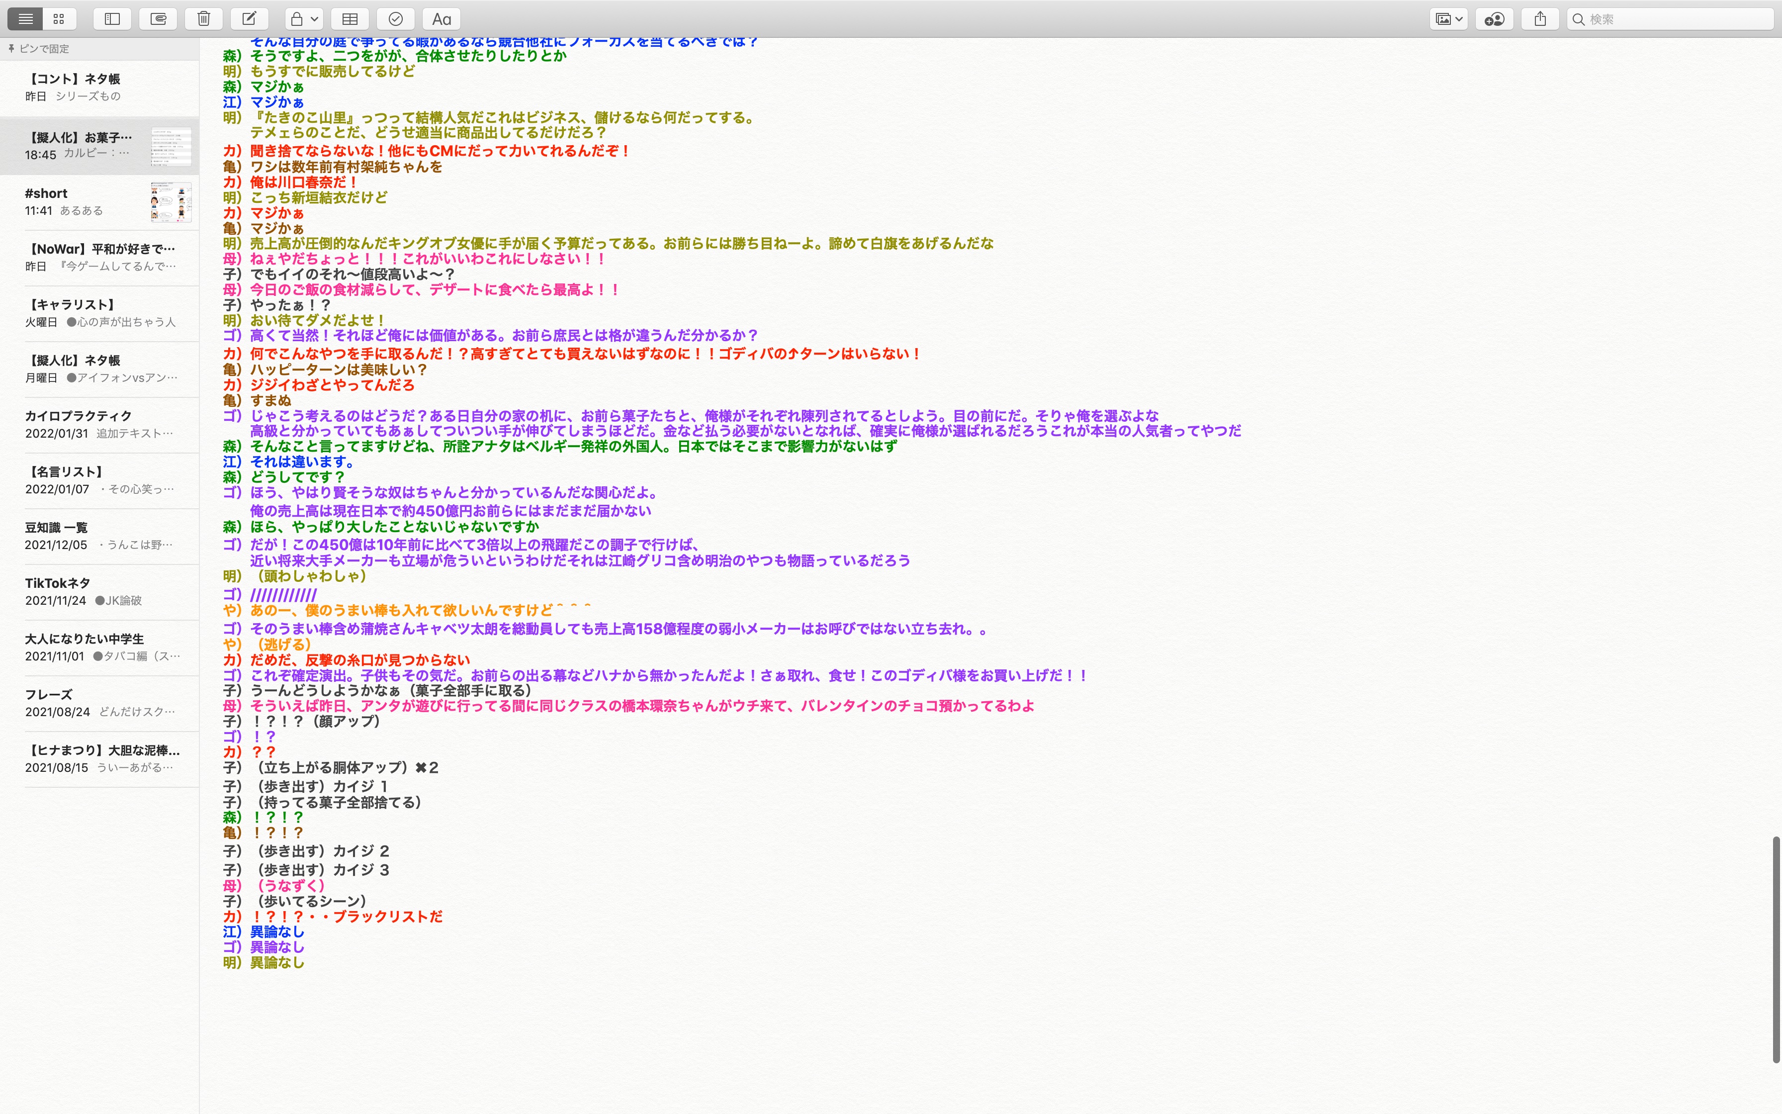This screenshot has height=1114, width=1782.
Task: Add a checklist to the note
Action: (x=395, y=19)
